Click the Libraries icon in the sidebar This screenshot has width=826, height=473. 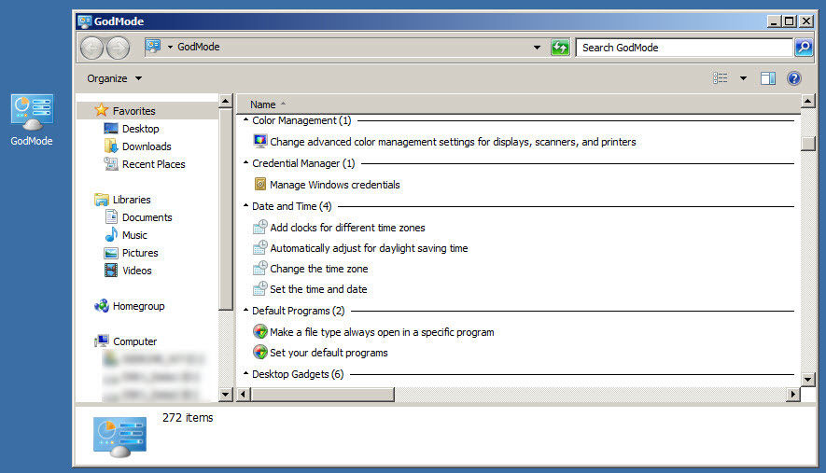[x=101, y=200]
